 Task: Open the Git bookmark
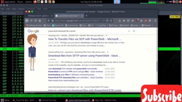[91, 25]
